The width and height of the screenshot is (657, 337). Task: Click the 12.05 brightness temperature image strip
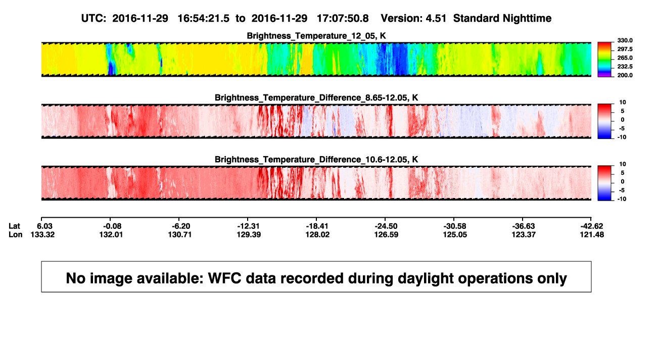(316, 59)
